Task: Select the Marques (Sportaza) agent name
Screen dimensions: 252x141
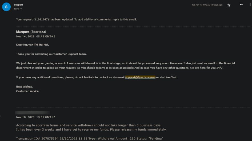Action: click(x=31, y=32)
